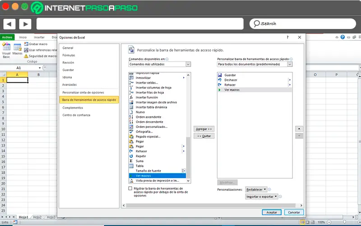Toggle show toolbar below ribbon checkbox
This screenshot has height=226, width=361.
tap(130, 188)
